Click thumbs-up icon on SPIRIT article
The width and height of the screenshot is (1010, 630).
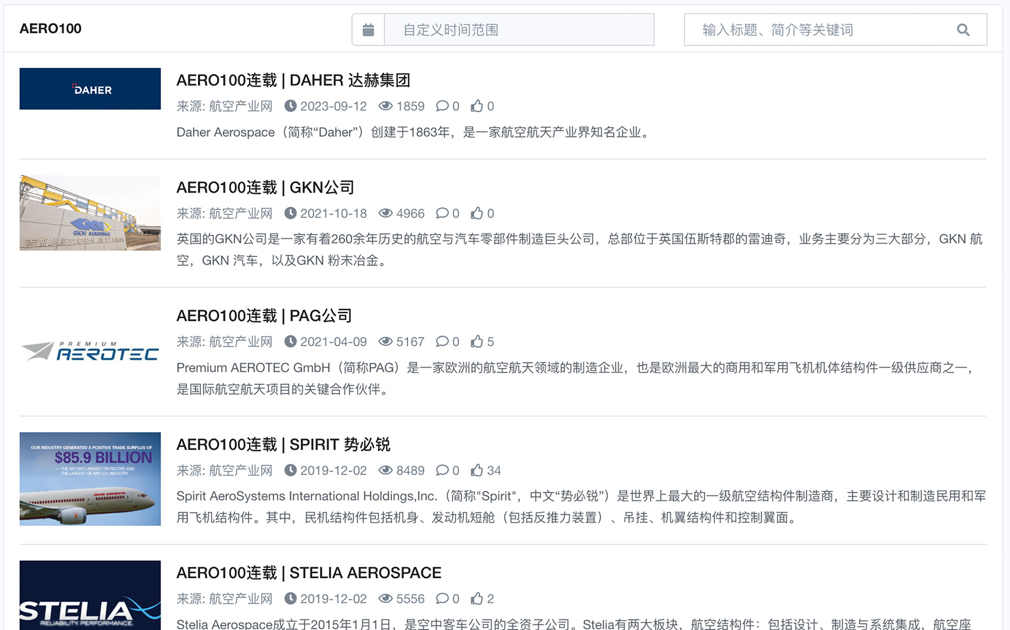(477, 470)
